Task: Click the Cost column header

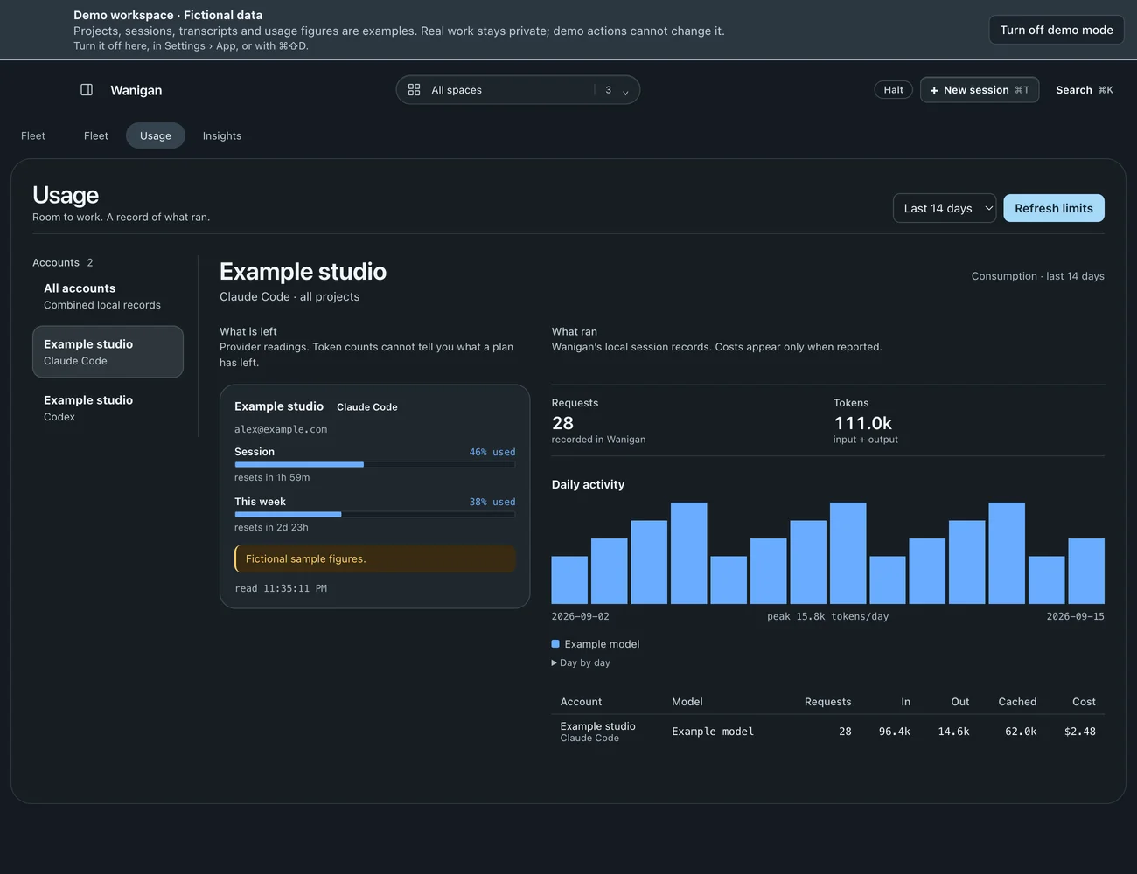Action: click(1084, 702)
